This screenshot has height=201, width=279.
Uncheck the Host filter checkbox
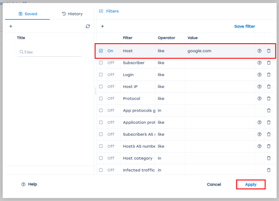(101, 51)
